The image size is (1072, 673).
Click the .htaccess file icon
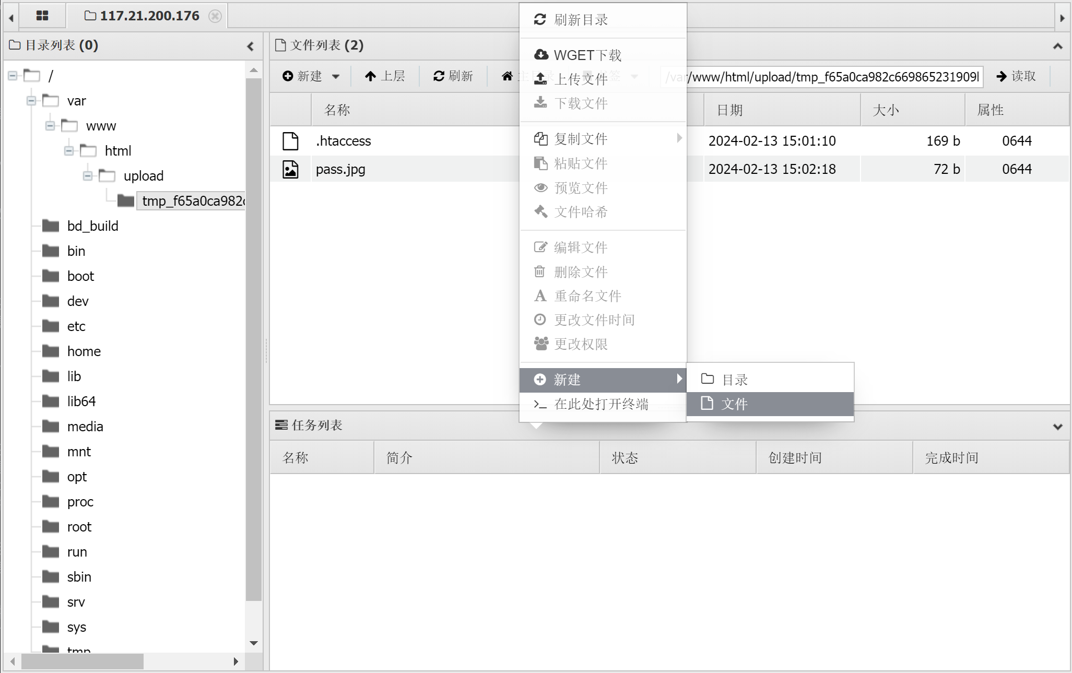click(x=290, y=141)
